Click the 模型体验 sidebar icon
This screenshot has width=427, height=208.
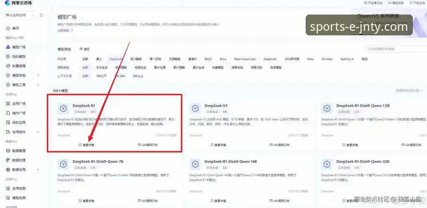pyautogui.click(x=8, y=75)
